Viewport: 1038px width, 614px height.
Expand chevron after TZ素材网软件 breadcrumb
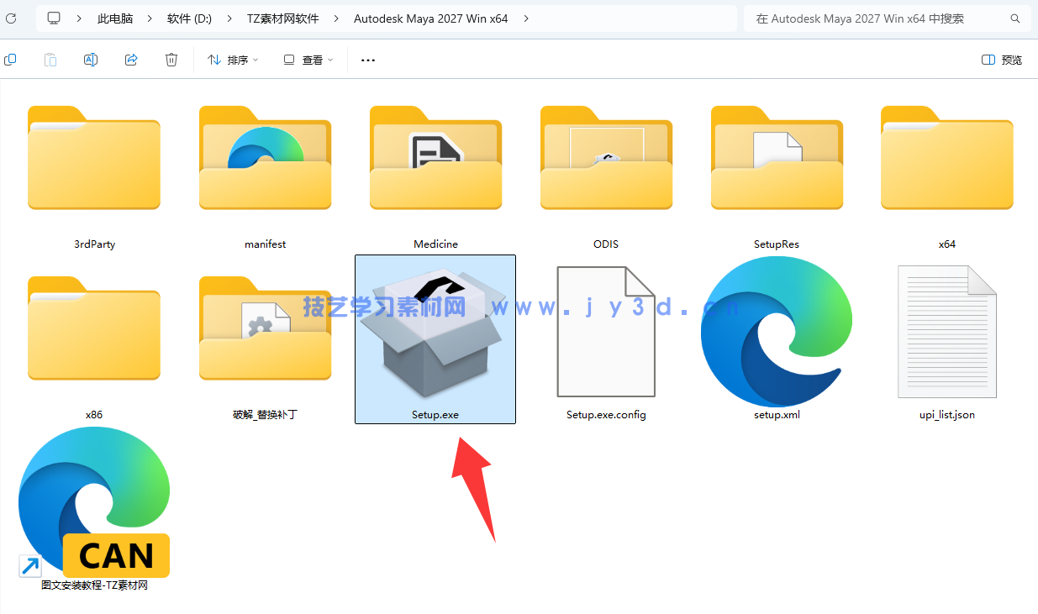[x=336, y=18]
